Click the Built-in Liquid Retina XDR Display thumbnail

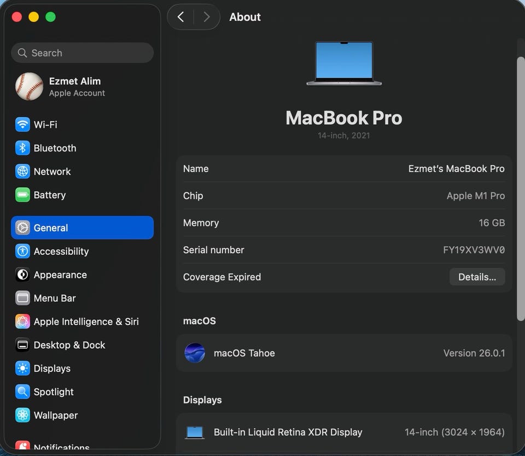(x=195, y=432)
